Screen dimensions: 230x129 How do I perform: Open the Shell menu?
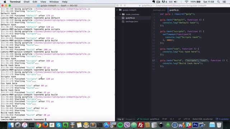tap(27, 2)
